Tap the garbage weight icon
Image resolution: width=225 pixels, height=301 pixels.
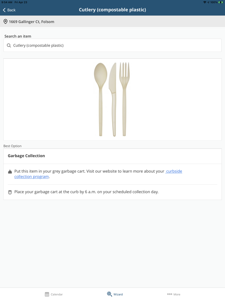(x=10, y=172)
